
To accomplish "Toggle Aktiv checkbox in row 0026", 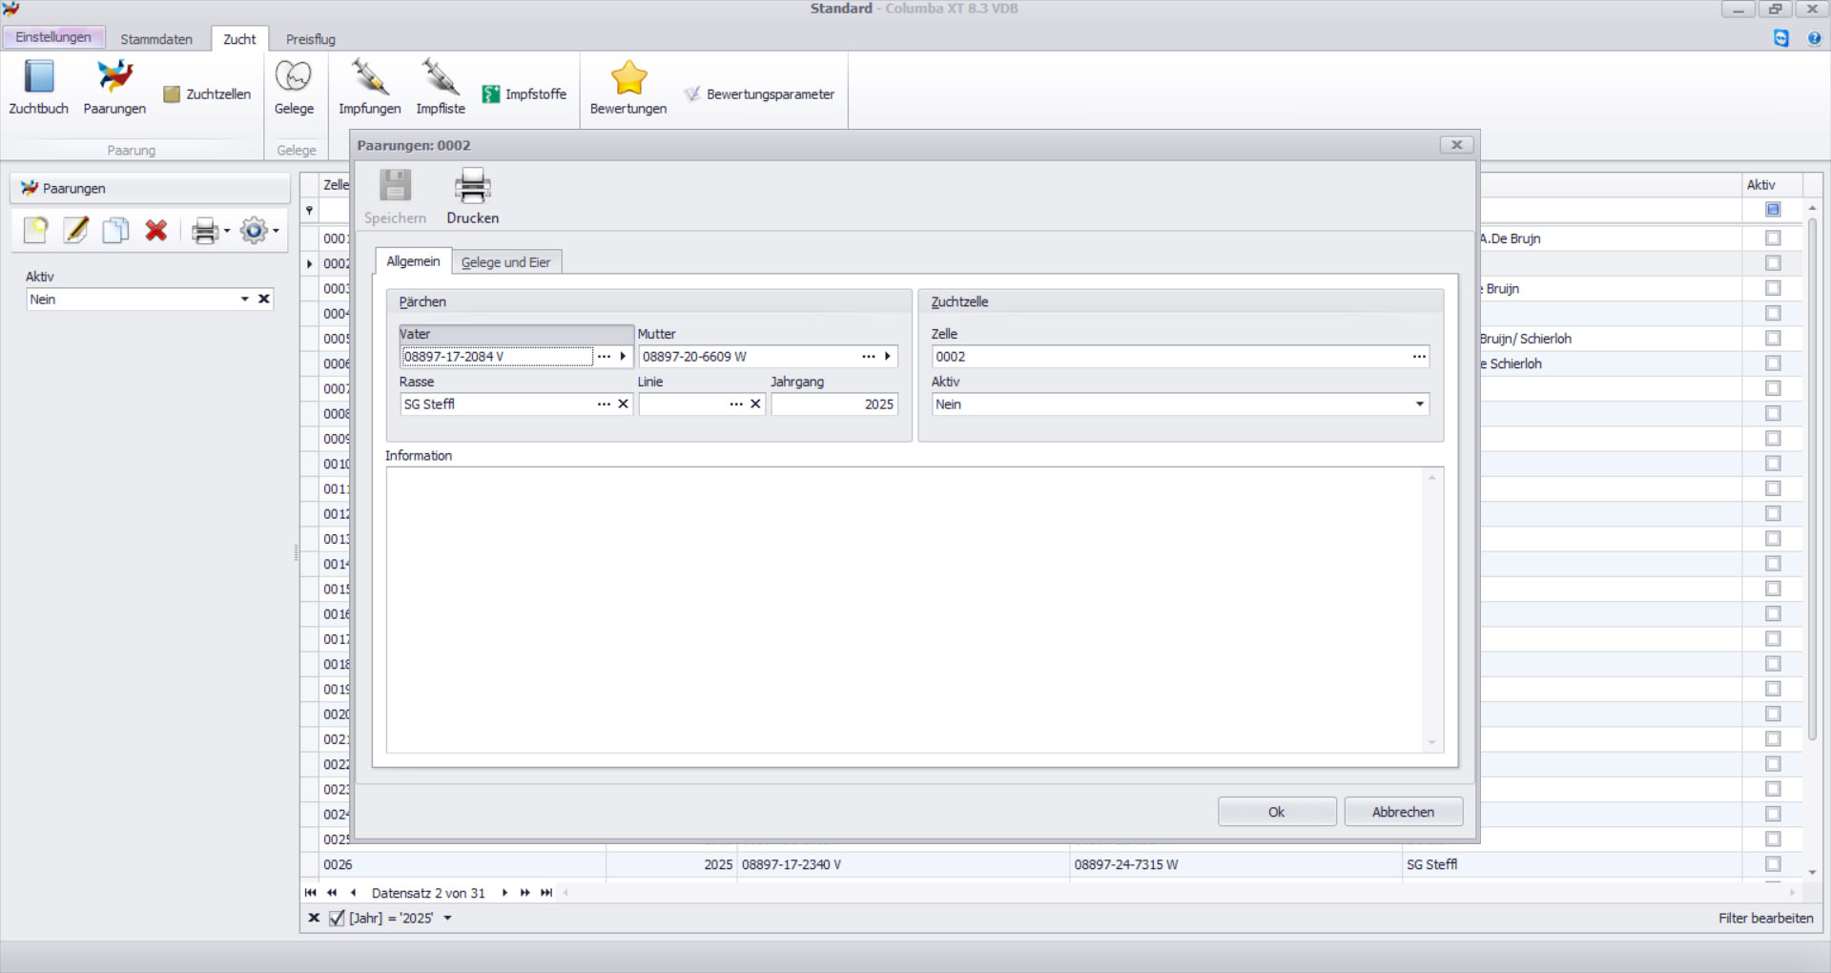I will (1773, 864).
